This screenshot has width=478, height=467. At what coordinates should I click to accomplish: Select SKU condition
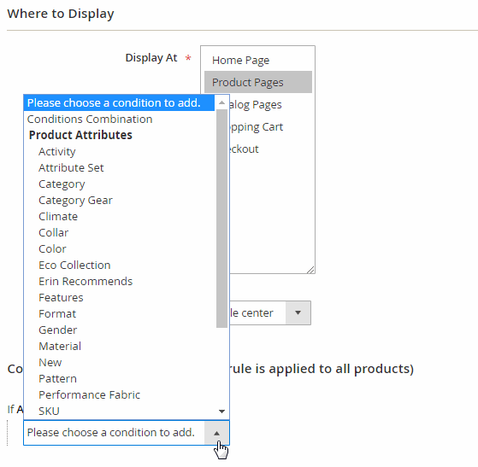(x=119, y=411)
